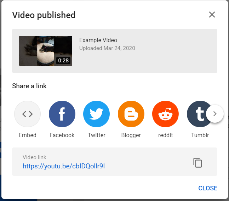229x201 pixels.
Task: Share the video on Tumblr
Action: pyautogui.click(x=199, y=114)
